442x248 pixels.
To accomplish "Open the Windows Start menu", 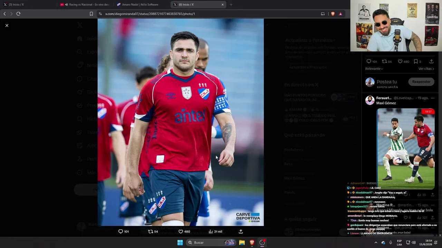I will pyautogui.click(x=180, y=242).
